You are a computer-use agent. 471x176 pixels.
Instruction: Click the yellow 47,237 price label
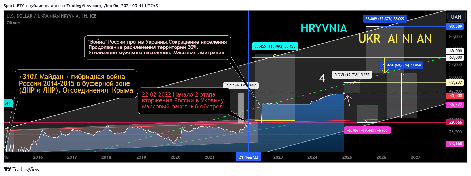click(x=455, y=82)
